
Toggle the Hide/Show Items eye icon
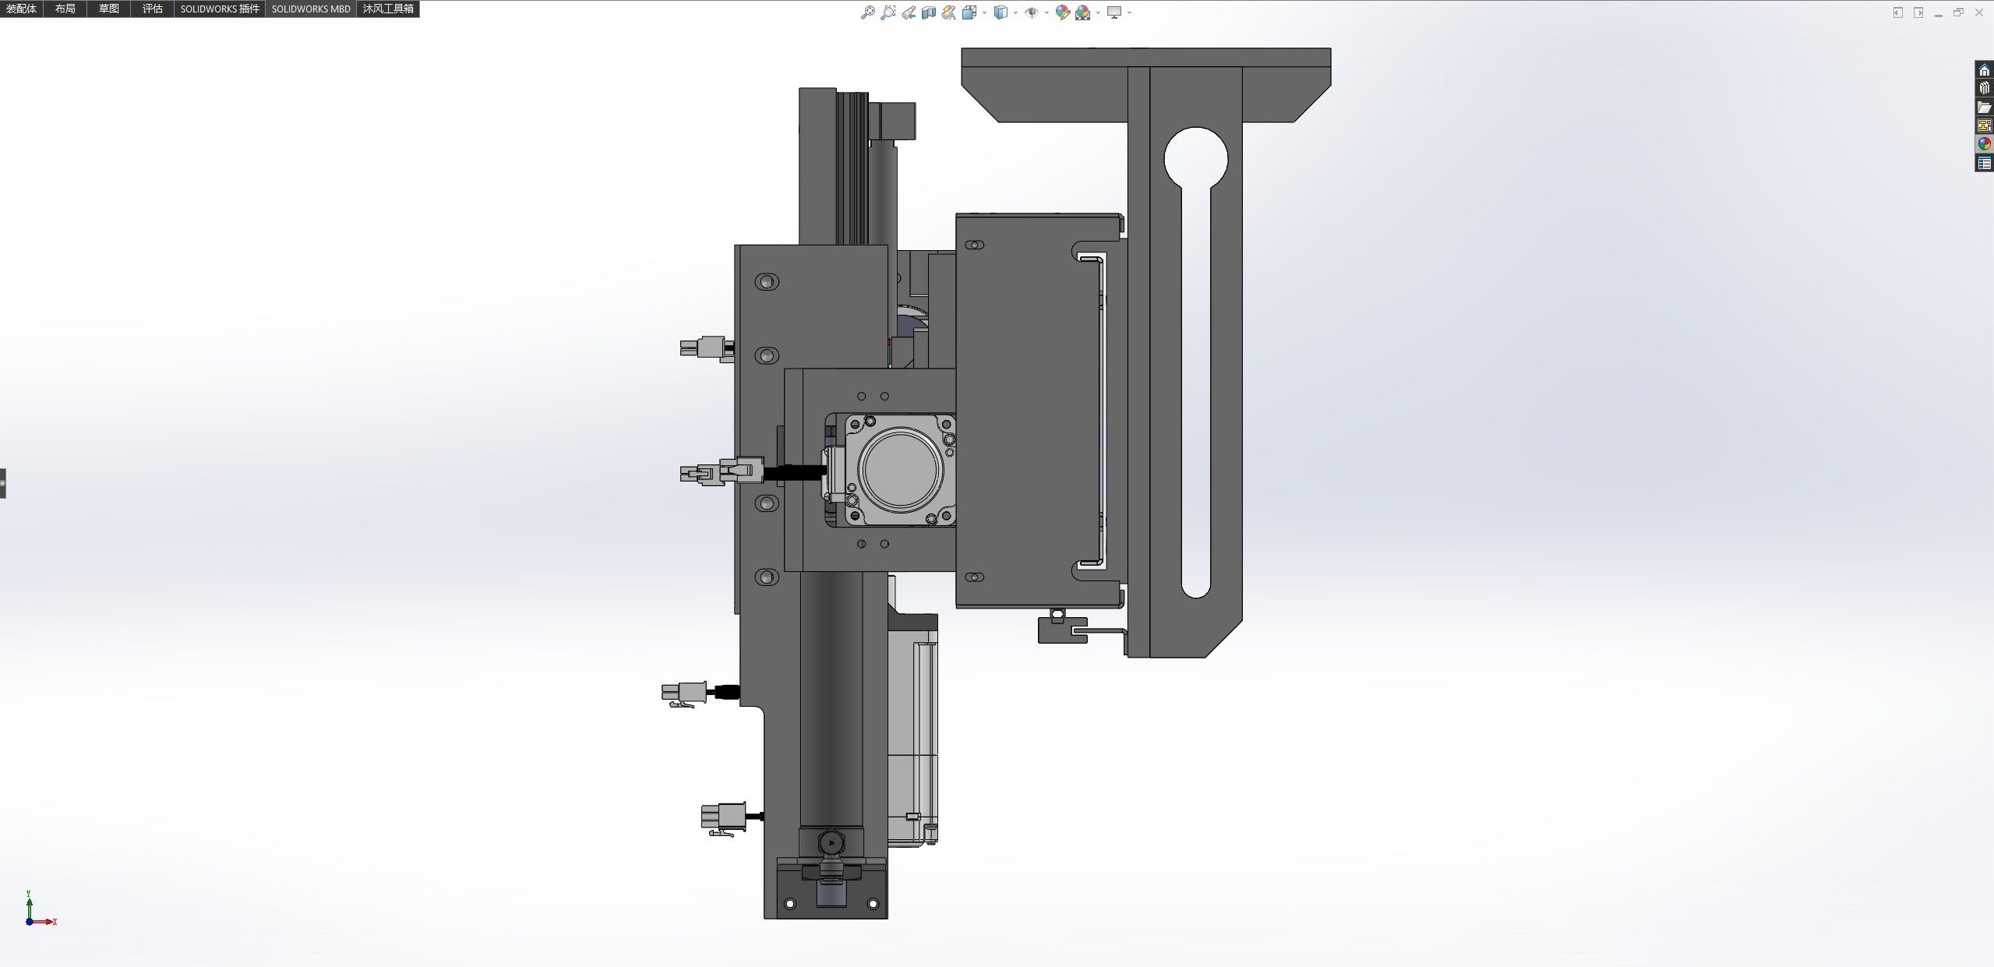[1031, 12]
